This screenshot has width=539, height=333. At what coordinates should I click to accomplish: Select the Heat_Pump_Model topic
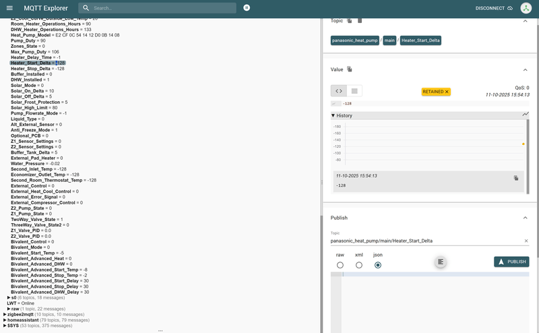(65, 35)
